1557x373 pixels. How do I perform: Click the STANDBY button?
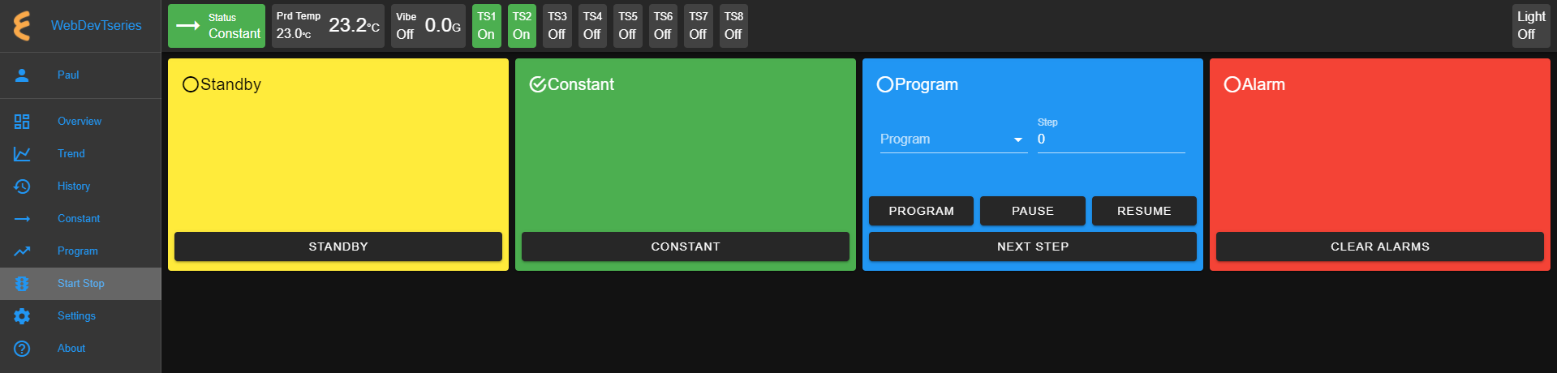click(338, 247)
